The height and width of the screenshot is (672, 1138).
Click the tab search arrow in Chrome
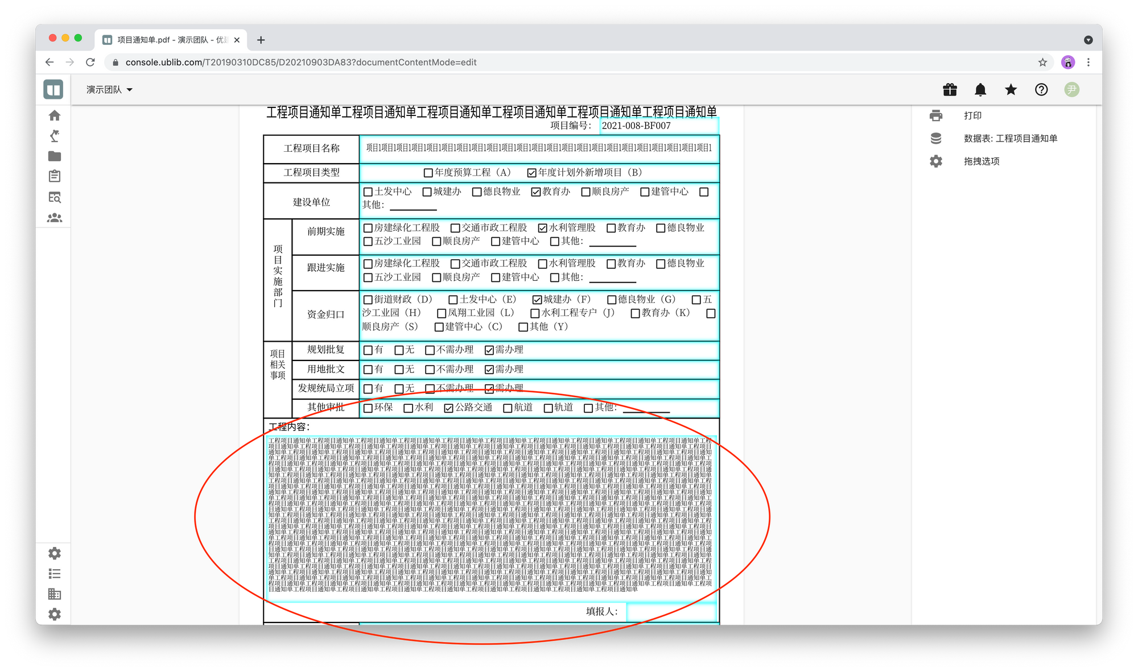click(x=1088, y=40)
